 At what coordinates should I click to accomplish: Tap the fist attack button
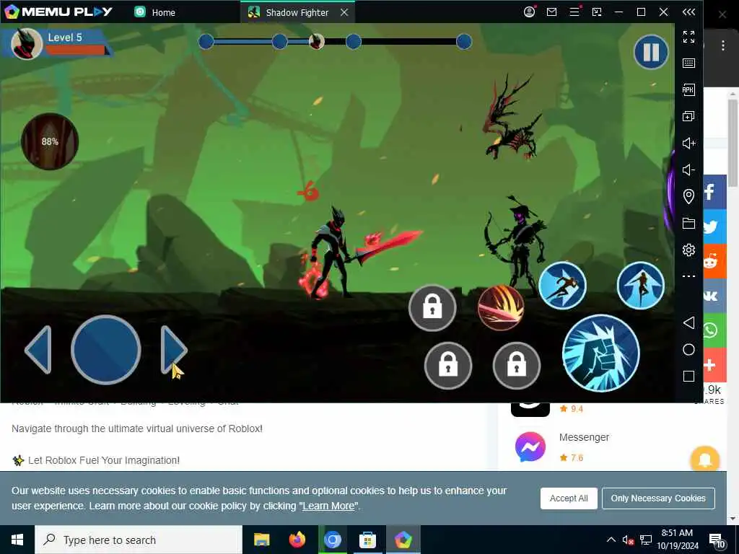pos(601,353)
